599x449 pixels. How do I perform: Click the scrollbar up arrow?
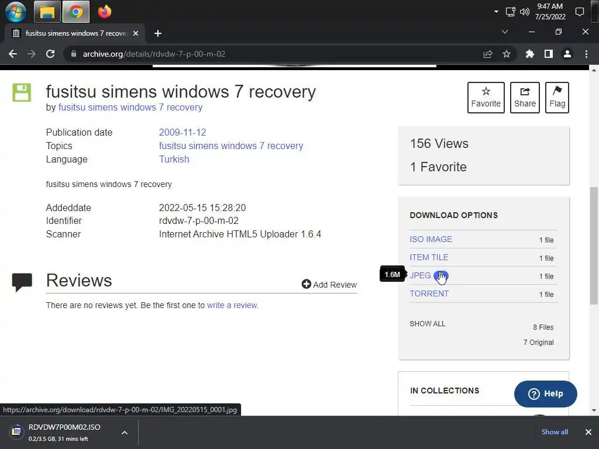[594, 70]
